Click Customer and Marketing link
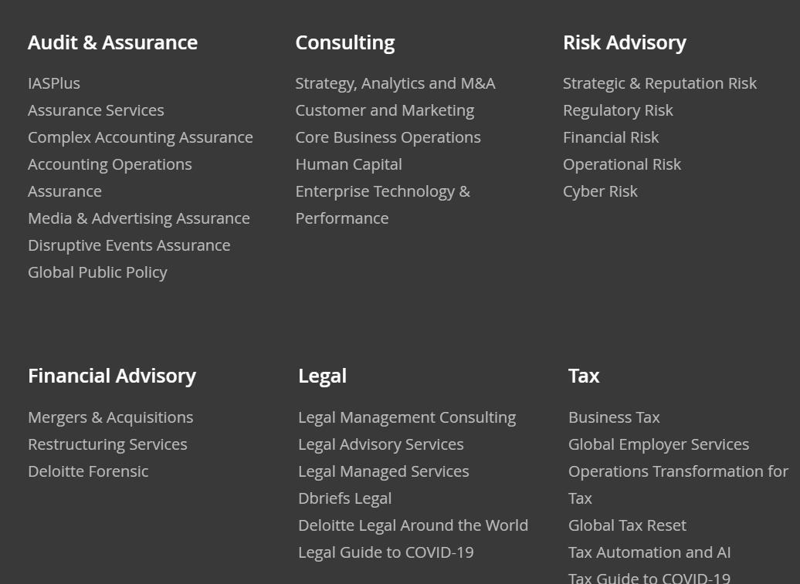The image size is (800, 584). [385, 110]
